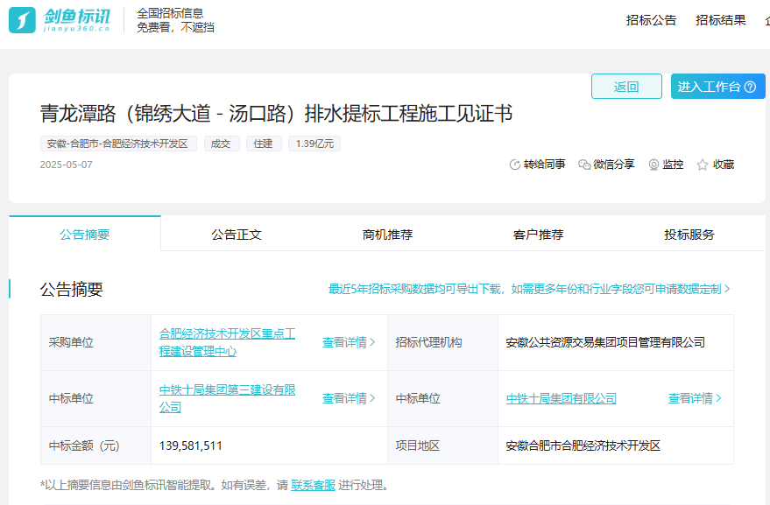Click the 监控 monitor icon
This screenshot has width=770, height=505.
pos(653,165)
